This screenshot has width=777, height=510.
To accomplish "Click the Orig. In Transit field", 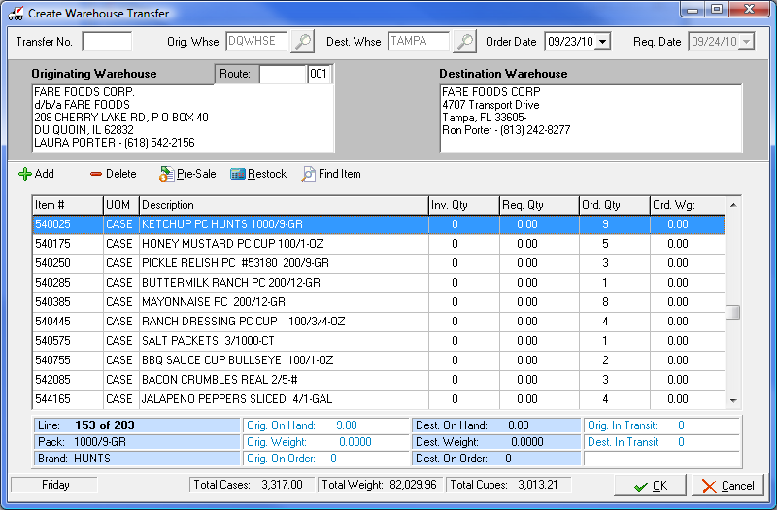I will [662, 425].
